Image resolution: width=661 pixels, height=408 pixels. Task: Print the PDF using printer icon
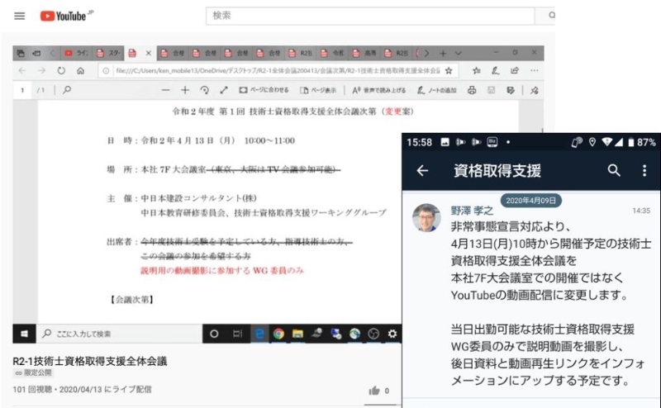(471, 90)
